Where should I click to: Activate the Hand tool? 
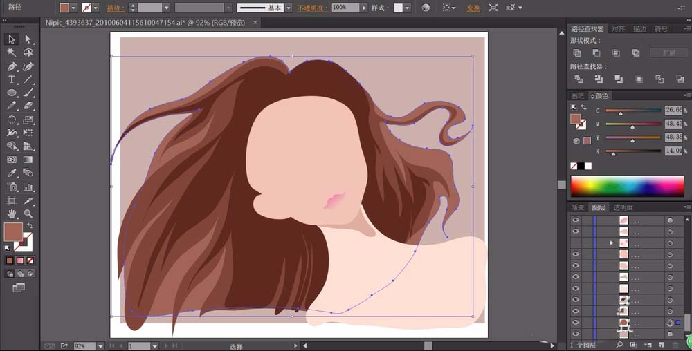point(12,214)
